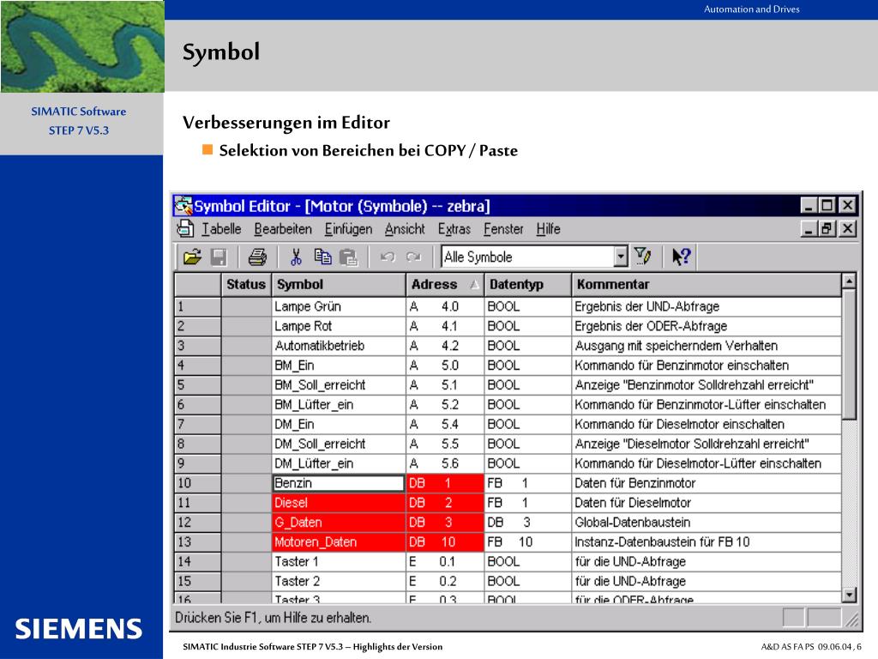
Task: Open the Hilfe menu
Action: click(x=548, y=229)
